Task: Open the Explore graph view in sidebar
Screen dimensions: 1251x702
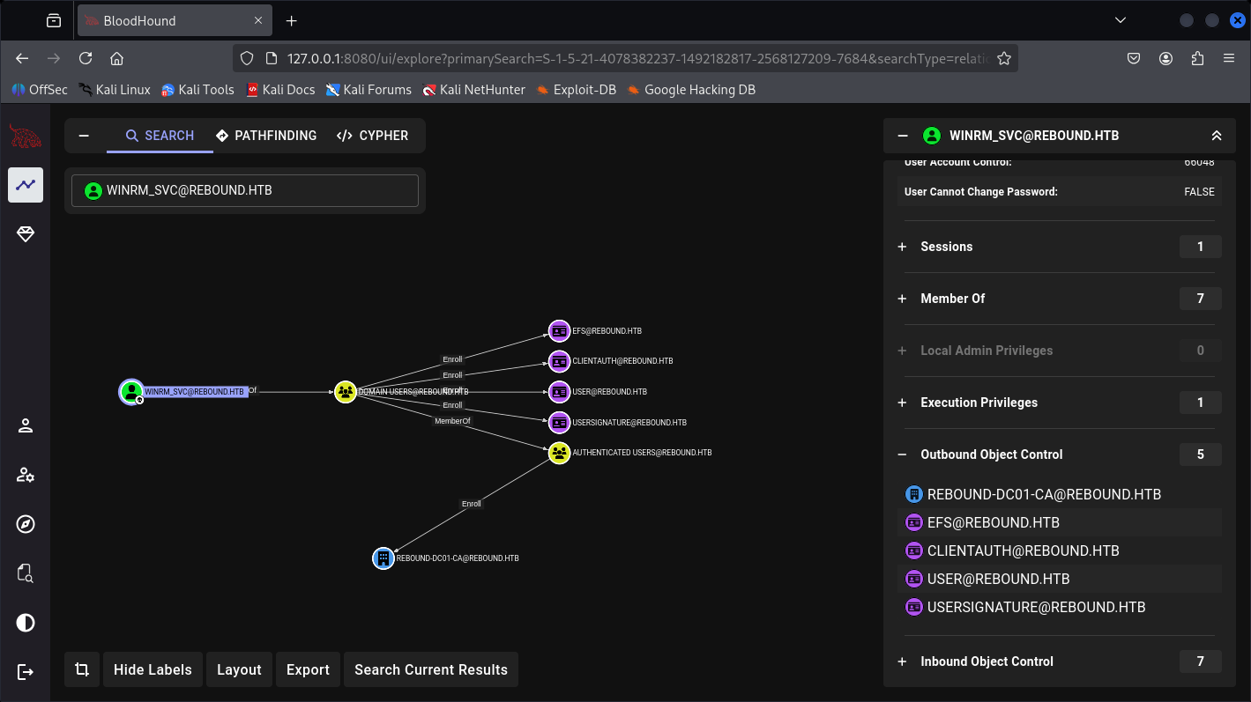Action: point(26,185)
